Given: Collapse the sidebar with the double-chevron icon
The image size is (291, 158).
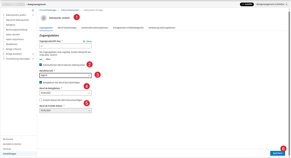Looking at the screenshot, I should [33, 10].
